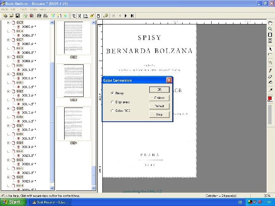Select the eraser tool
The width and height of the screenshot is (275, 206).
coord(270,77)
